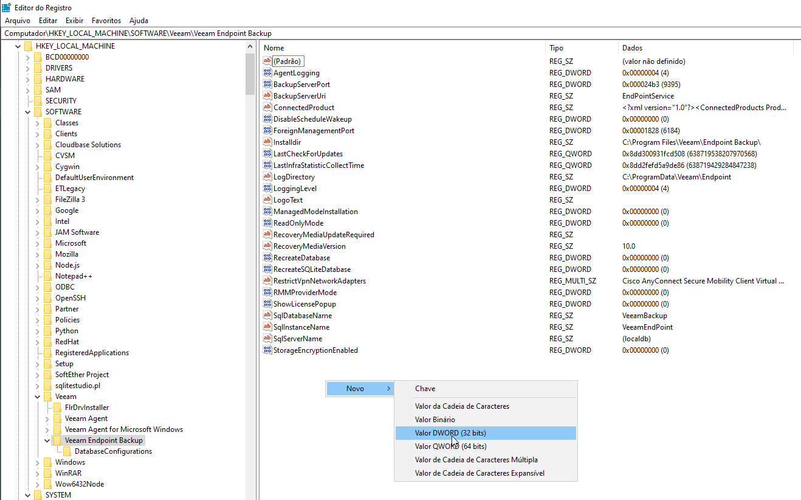
Task: Expand the HARDWARE key
Action: click(x=28, y=79)
